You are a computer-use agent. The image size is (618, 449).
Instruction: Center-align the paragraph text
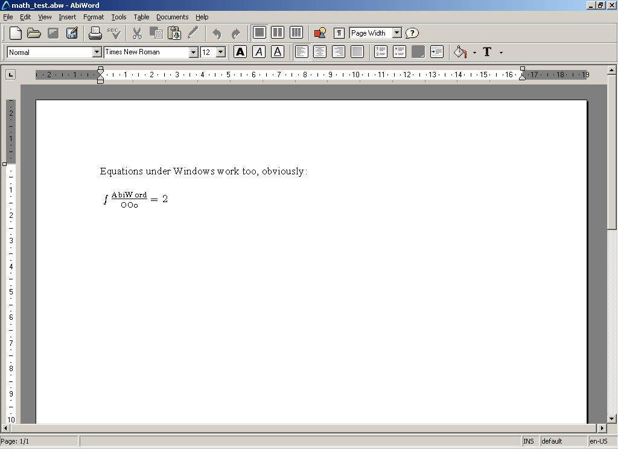pyautogui.click(x=320, y=52)
